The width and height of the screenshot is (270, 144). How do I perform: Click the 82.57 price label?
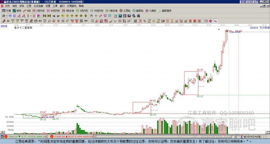(200, 70)
